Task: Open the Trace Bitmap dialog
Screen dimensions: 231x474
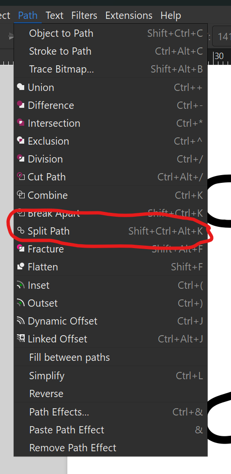Action: 111,69
